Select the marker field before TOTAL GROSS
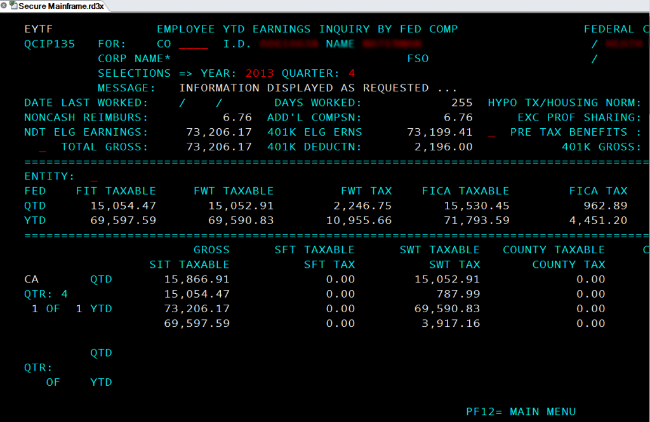 (43, 147)
